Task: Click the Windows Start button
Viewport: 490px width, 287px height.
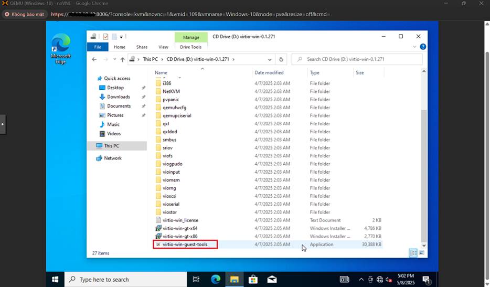Action: pyautogui.click(x=55, y=280)
